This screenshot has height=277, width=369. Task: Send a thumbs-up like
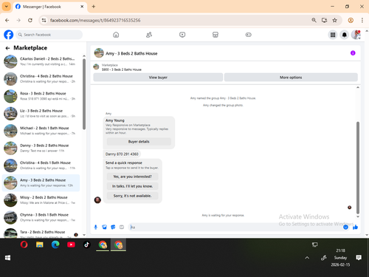355,227
